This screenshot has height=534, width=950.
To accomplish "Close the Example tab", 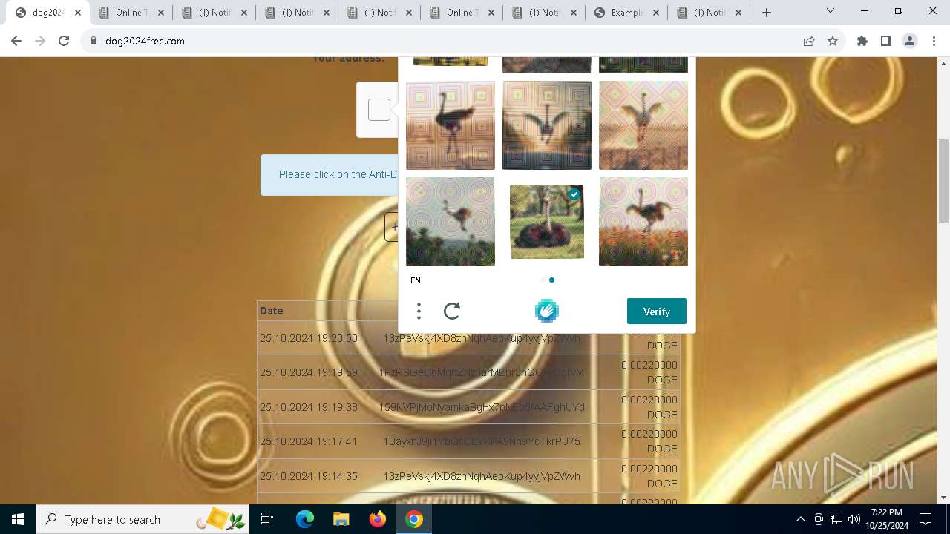I will pyautogui.click(x=655, y=13).
